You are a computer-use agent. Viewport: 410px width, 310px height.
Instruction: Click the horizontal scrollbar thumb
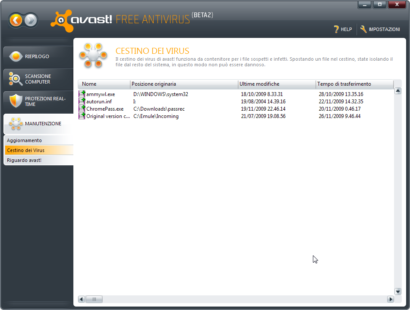[94, 299]
